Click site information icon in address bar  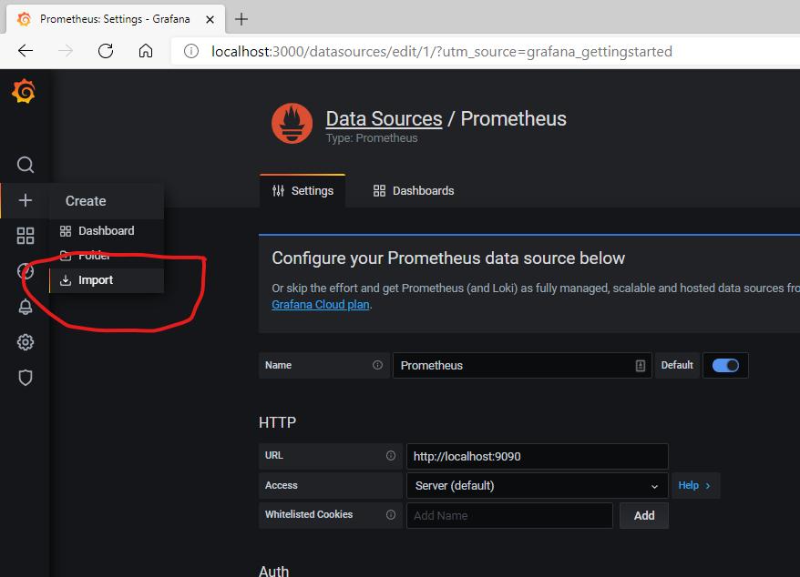pyautogui.click(x=191, y=51)
